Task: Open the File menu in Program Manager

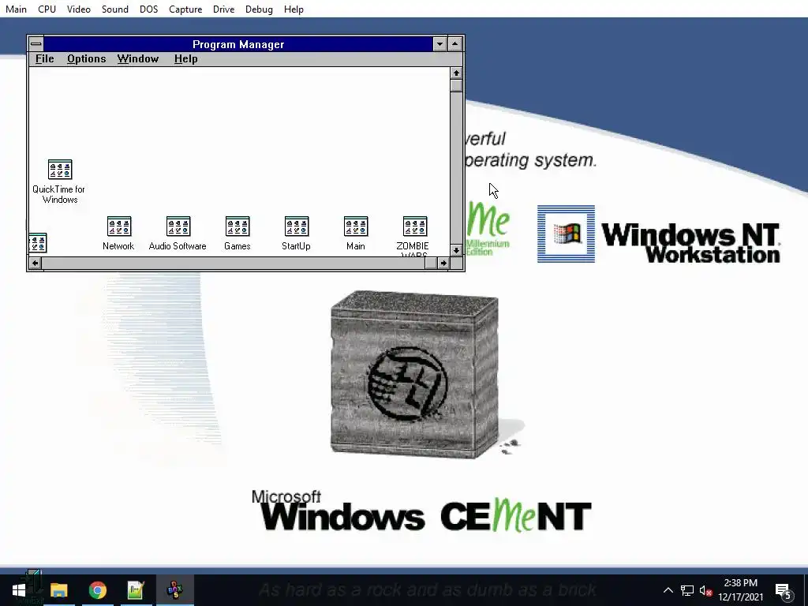Action: coord(44,58)
